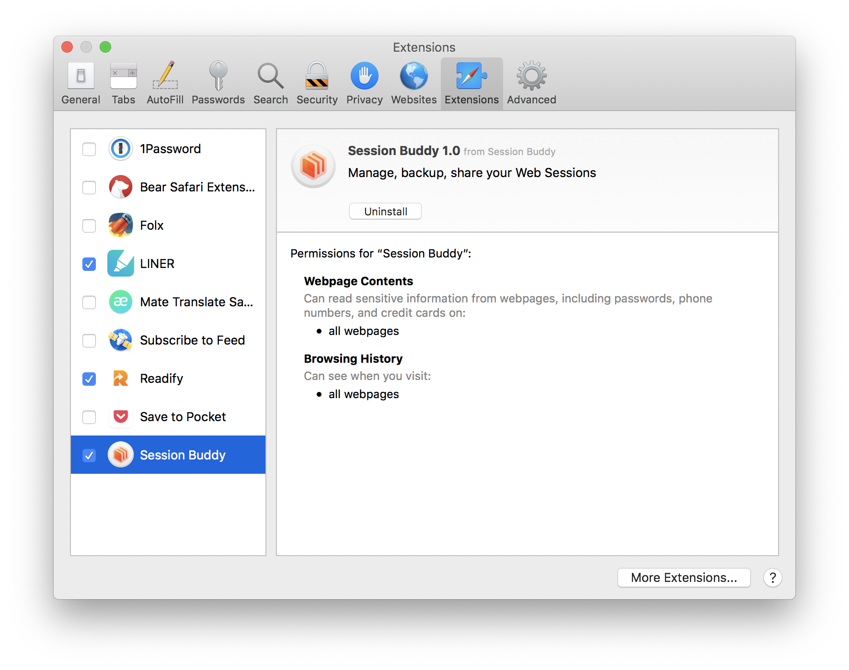Click the Webpage Contents heading
This screenshot has width=849, height=670.
358,281
